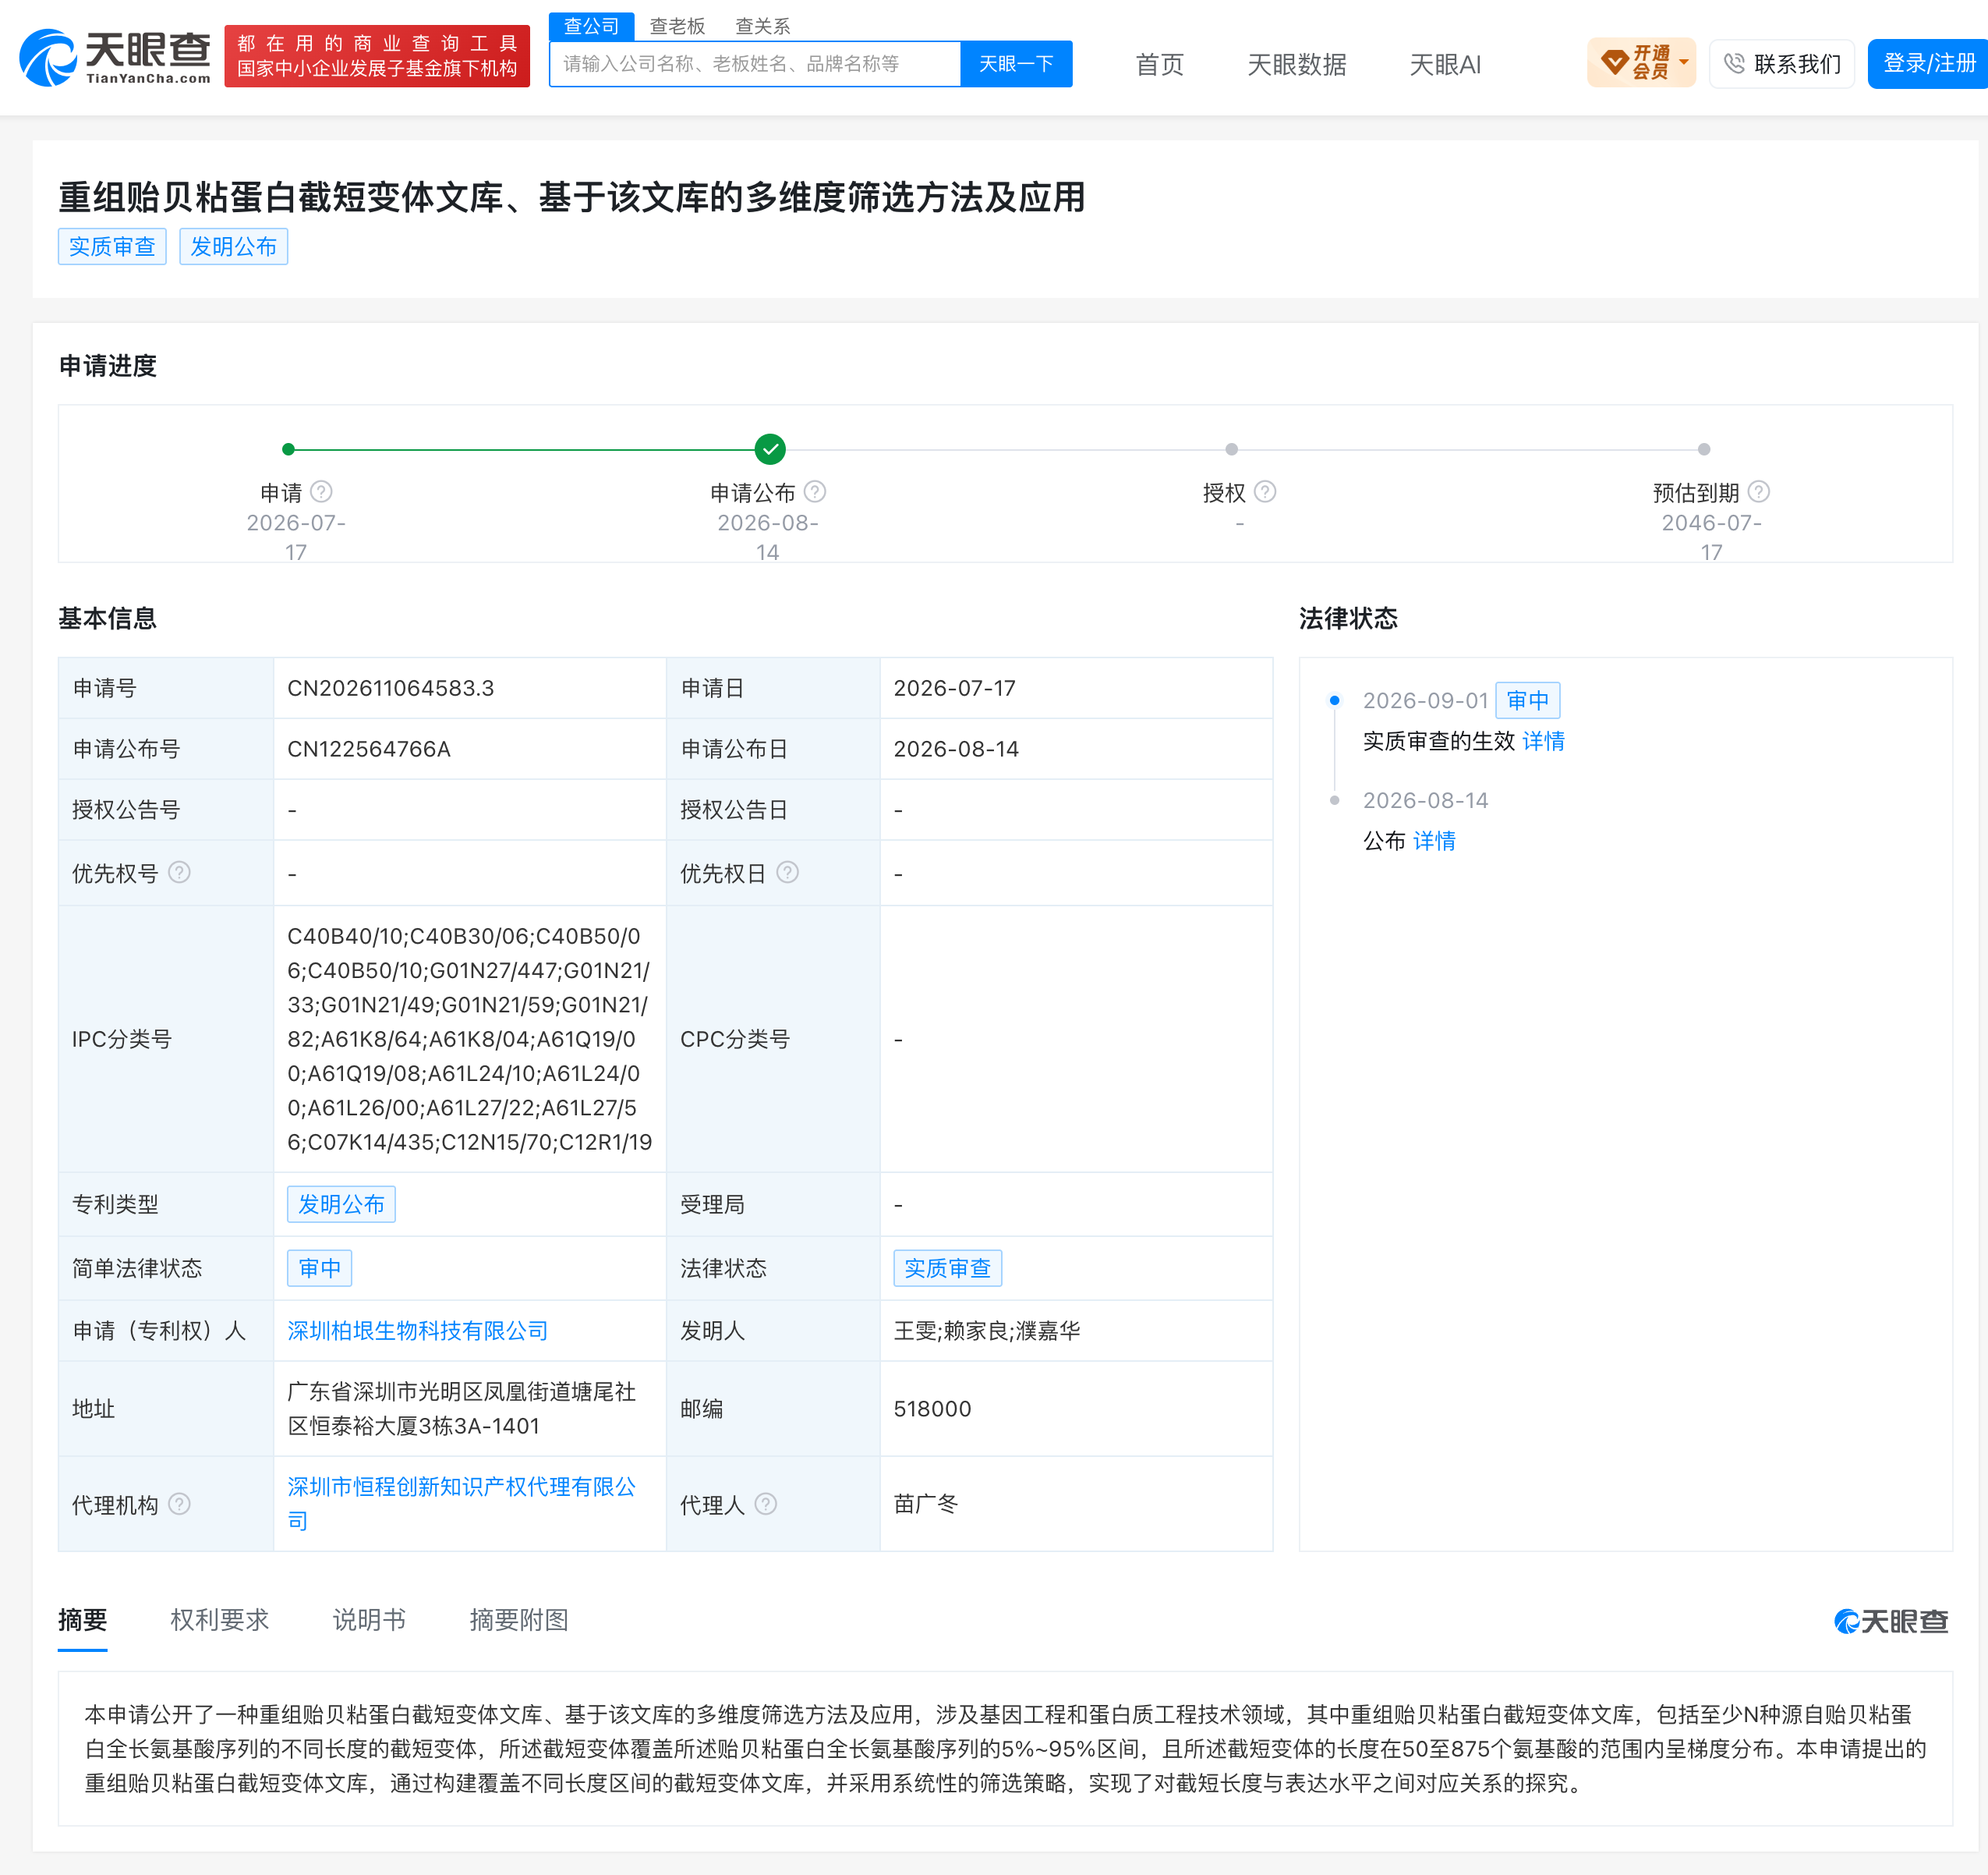1988x1875 pixels.
Task: Click the 申请 start progress dot
Action: click(x=288, y=449)
